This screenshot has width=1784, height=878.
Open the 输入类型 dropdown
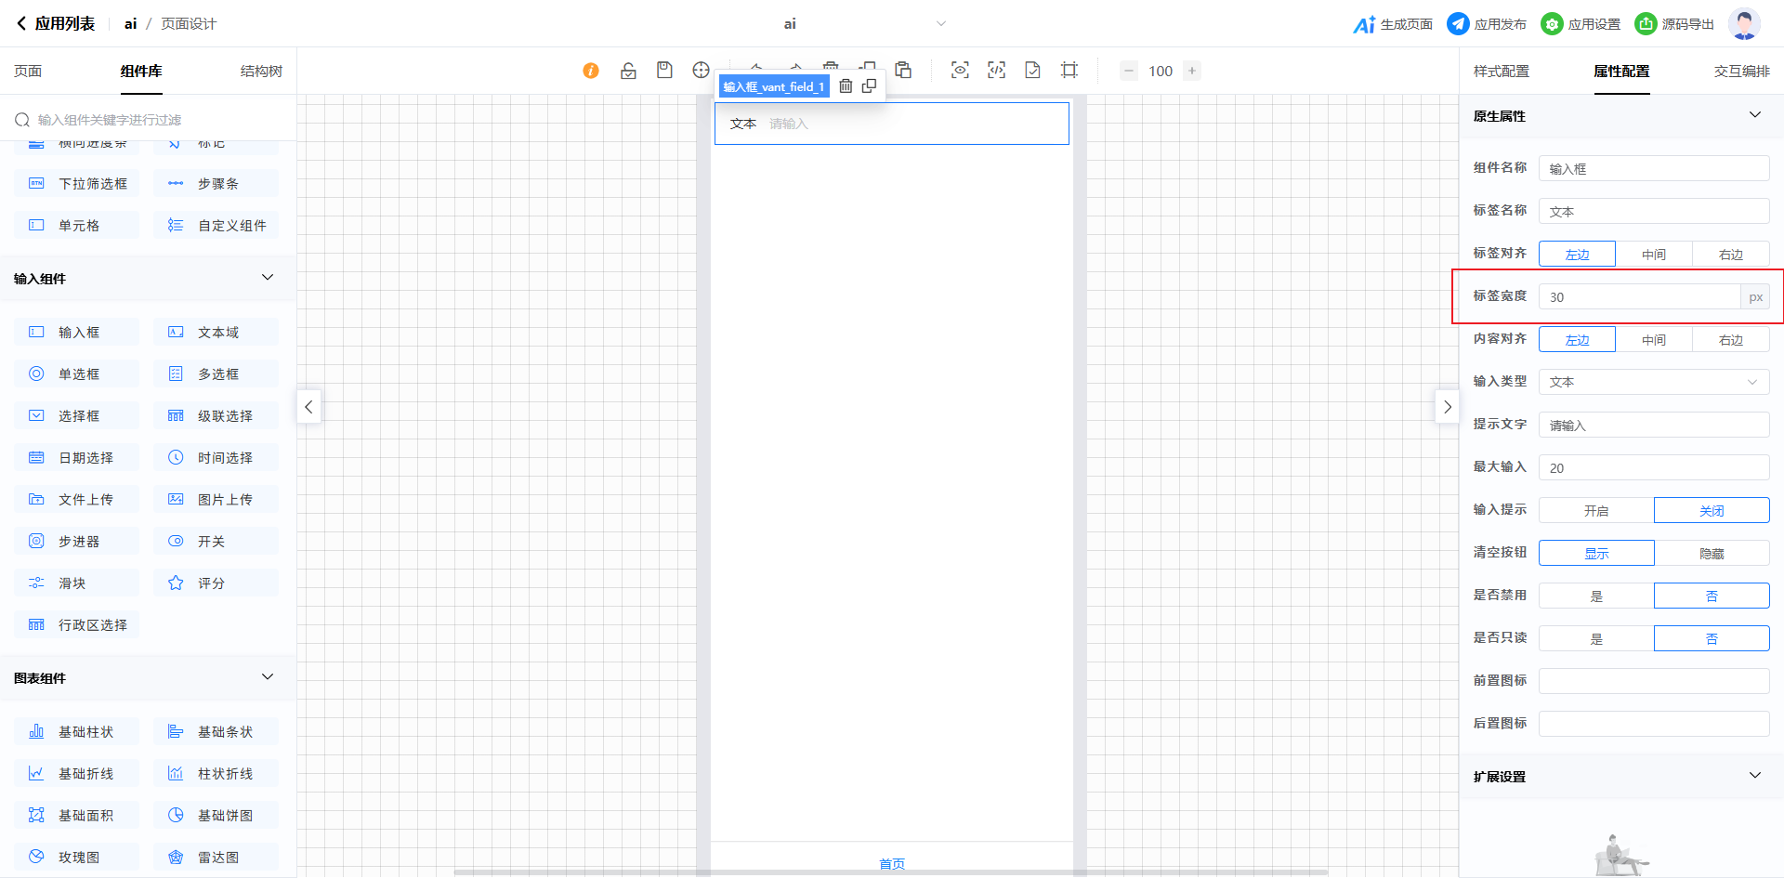[x=1654, y=382]
